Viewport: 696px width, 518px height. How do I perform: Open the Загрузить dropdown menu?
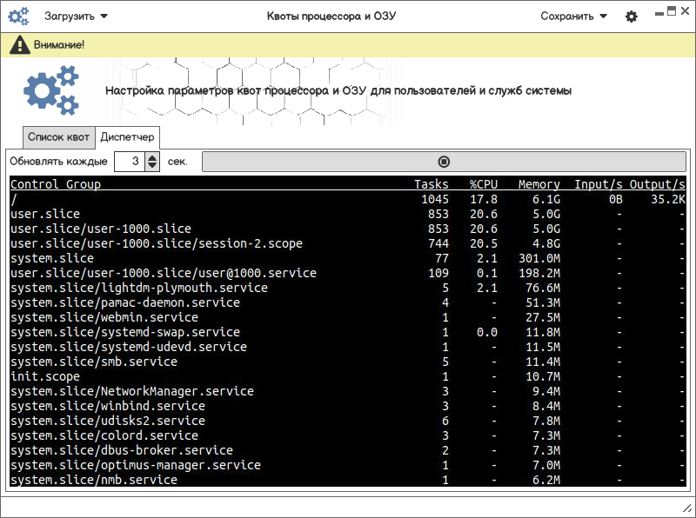coord(76,17)
